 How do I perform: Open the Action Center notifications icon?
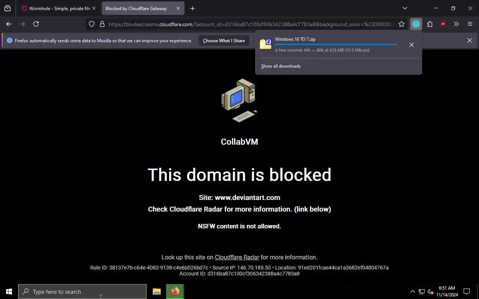(467, 292)
